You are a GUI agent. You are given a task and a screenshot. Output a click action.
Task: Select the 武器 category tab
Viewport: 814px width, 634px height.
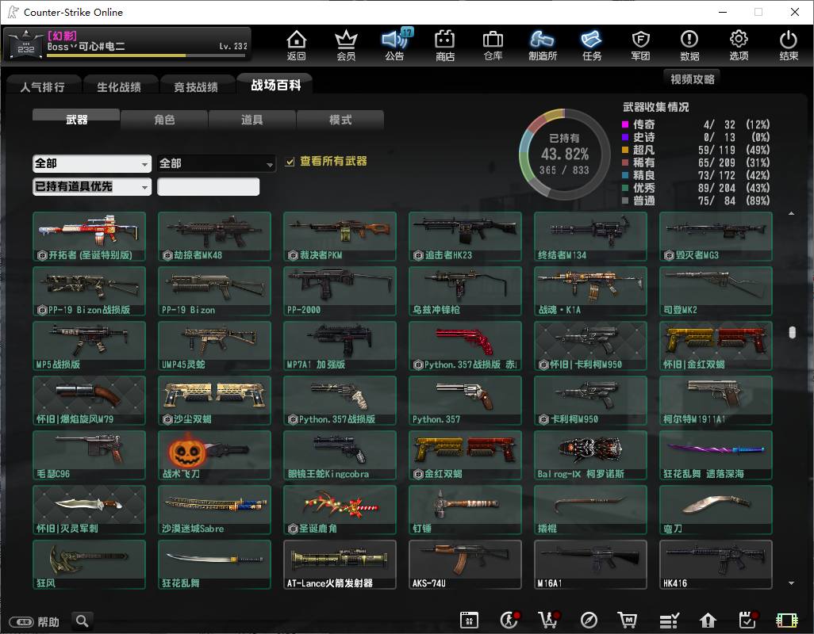76,119
